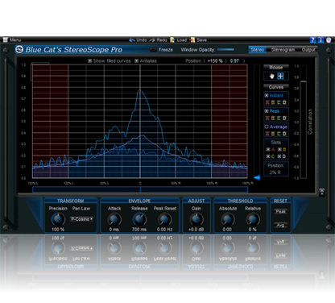This screenshot has height=303, width=335.
Task: Click the Save preset icon
Action: [x=192, y=40]
